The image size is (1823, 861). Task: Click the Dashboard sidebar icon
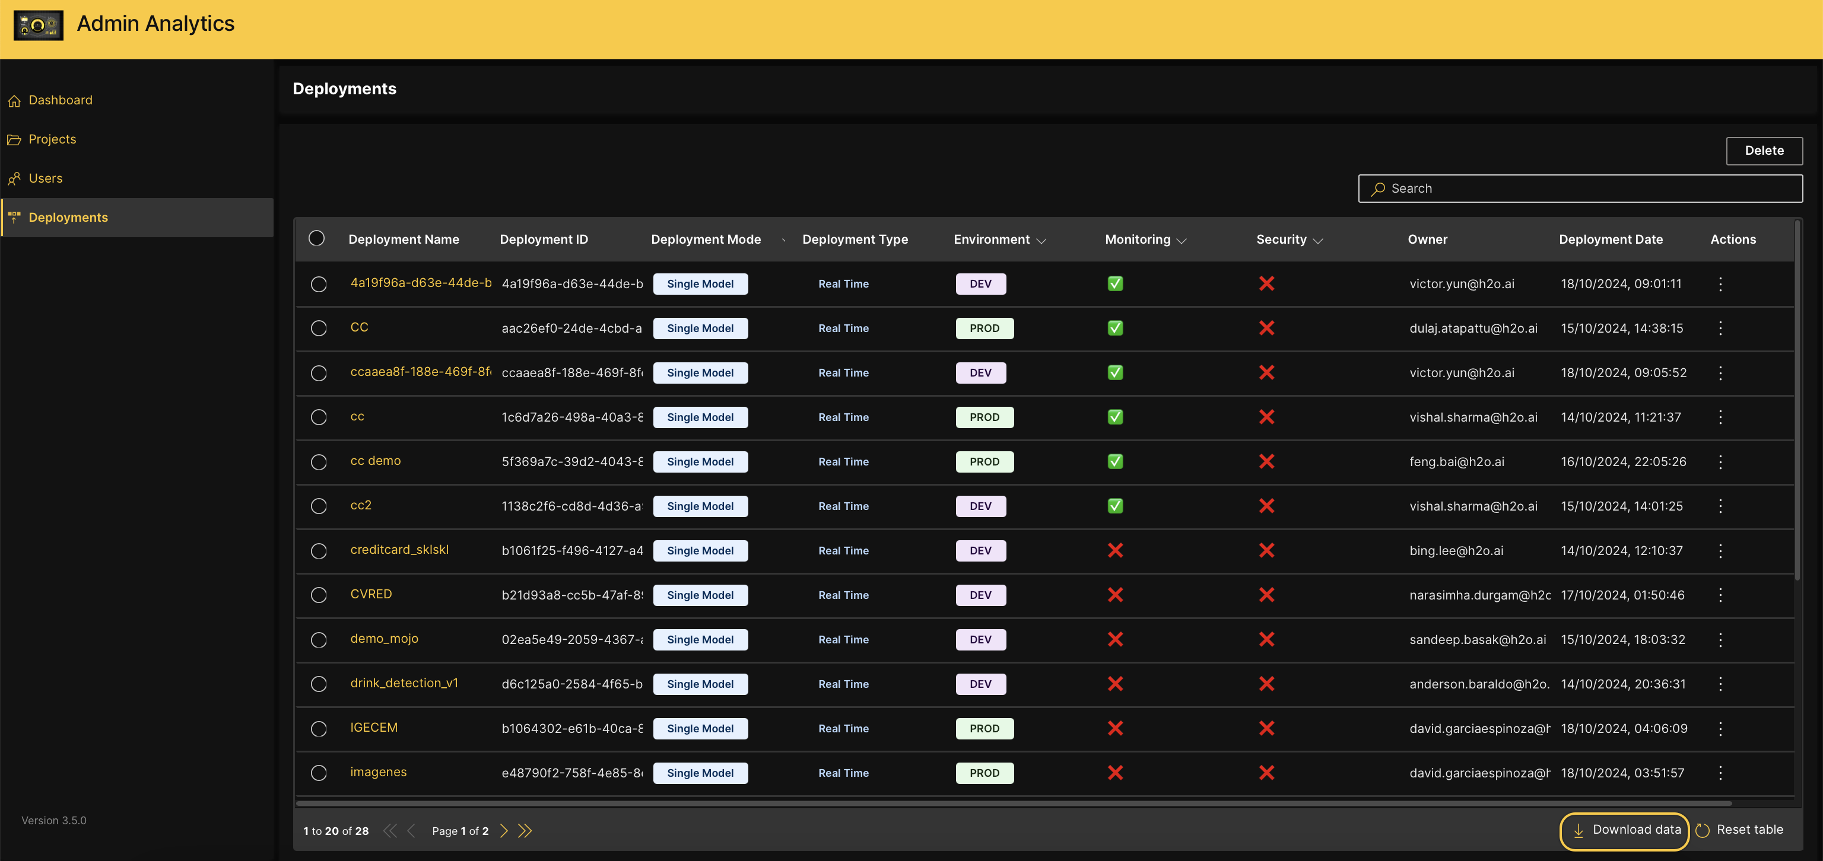(x=14, y=100)
